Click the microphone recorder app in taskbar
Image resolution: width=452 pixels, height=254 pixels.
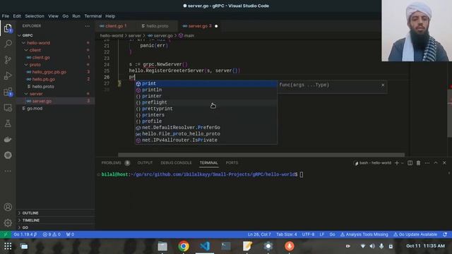(290, 246)
